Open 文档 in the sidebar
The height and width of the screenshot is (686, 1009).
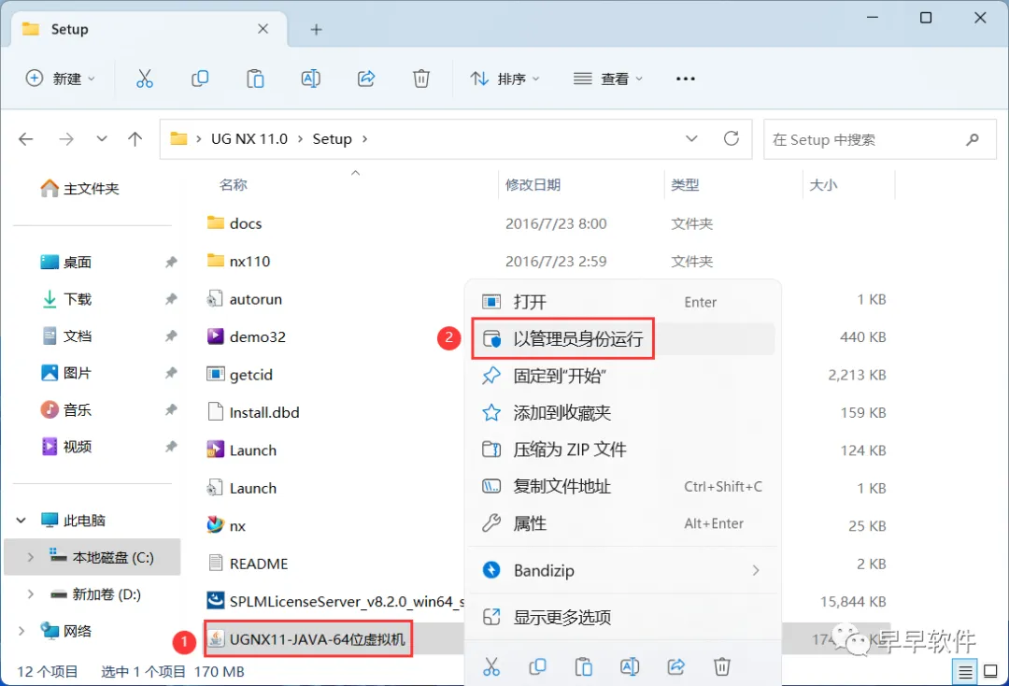click(x=66, y=336)
